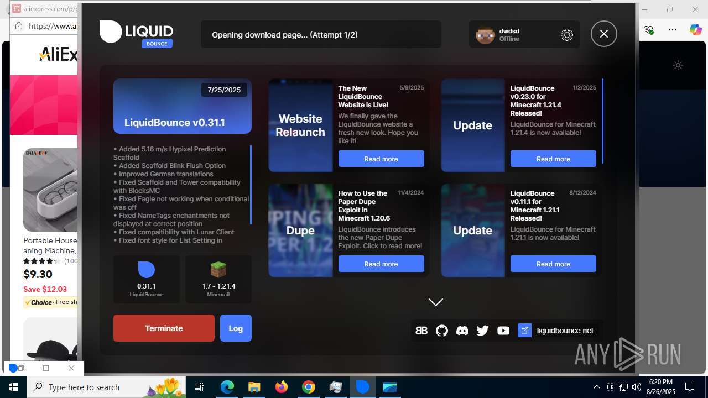
Task: Read more about v0.11.1 release
Action: (553, 264)
